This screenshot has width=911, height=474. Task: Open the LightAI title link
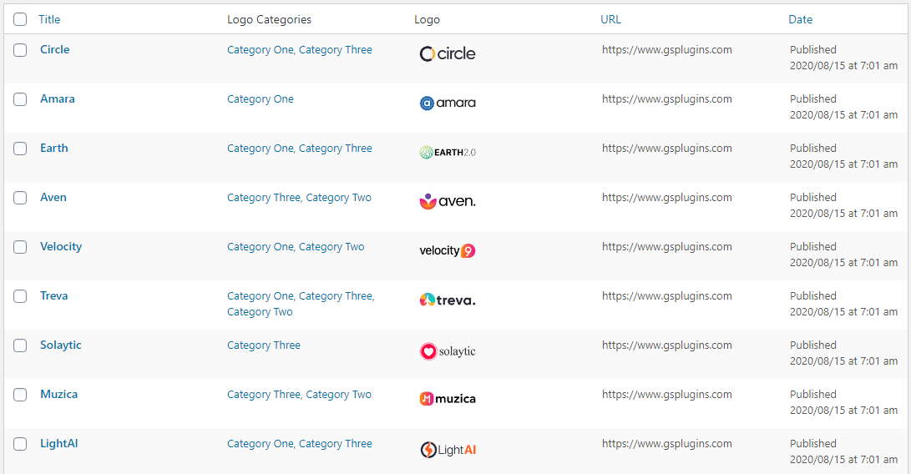pos(58,444)
